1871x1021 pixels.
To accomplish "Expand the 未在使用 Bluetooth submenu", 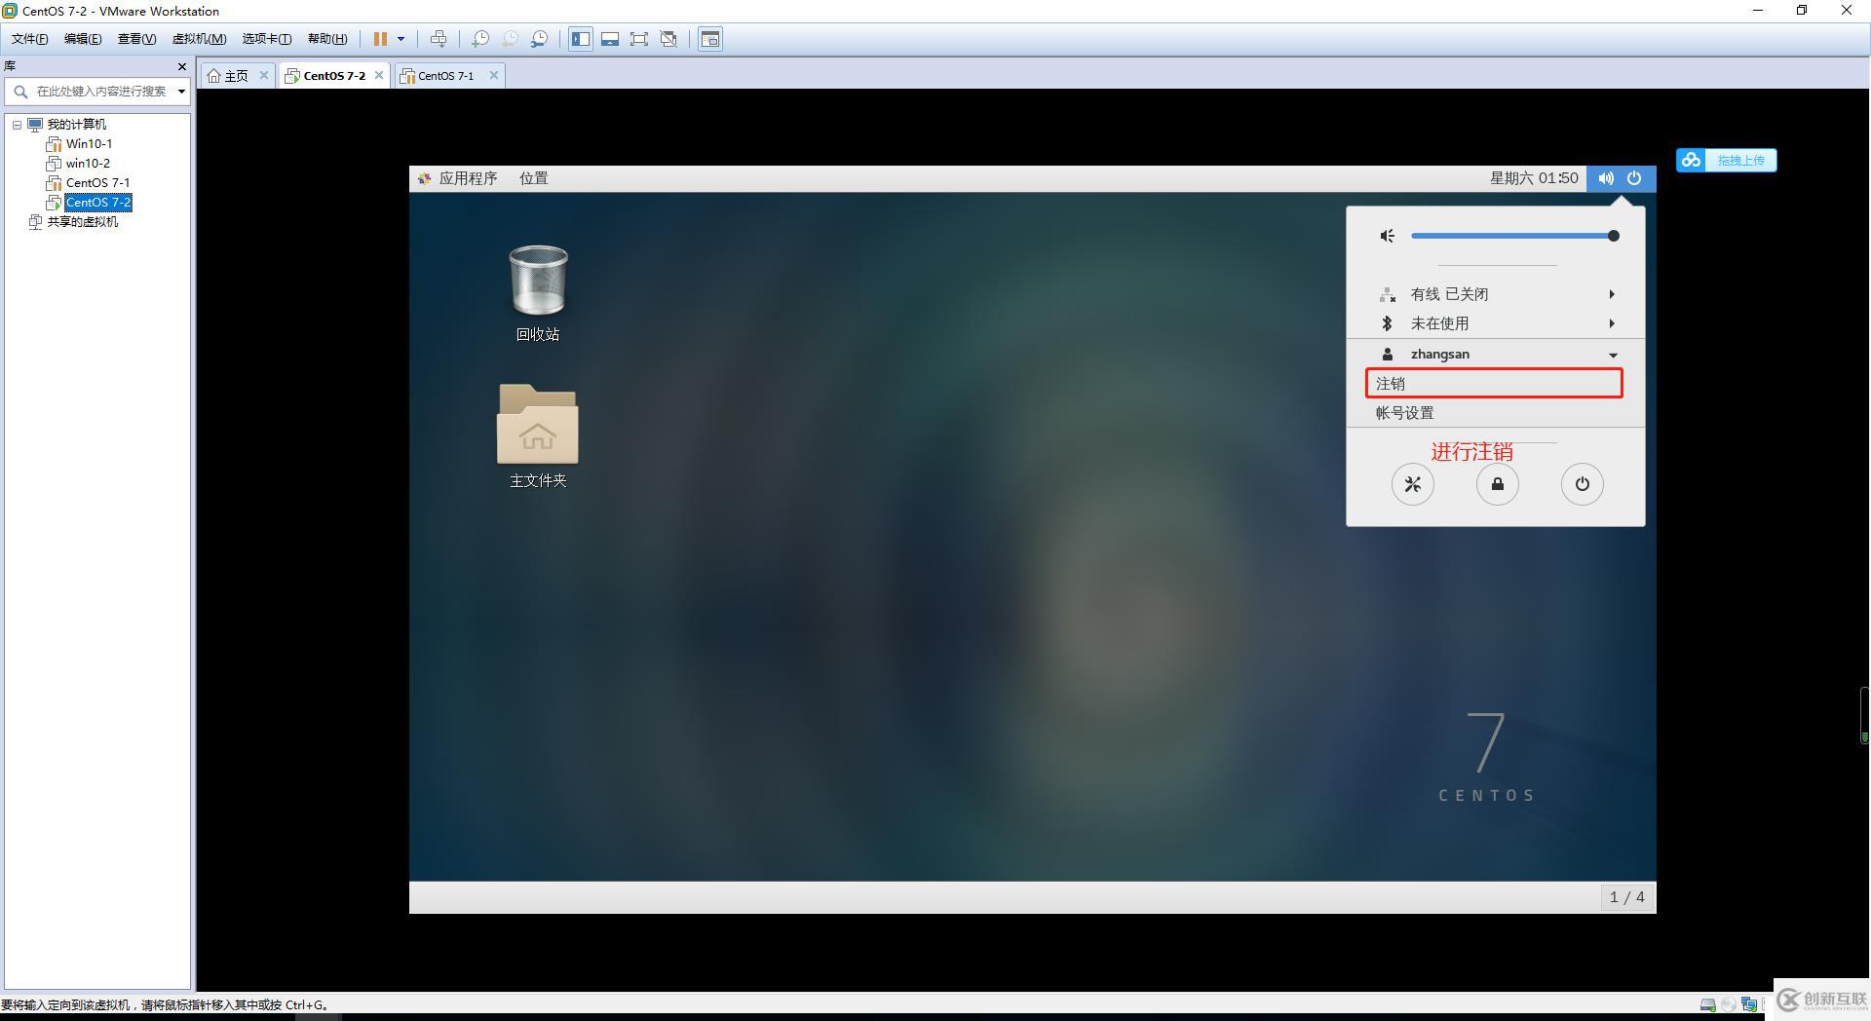I will 1495,323.
